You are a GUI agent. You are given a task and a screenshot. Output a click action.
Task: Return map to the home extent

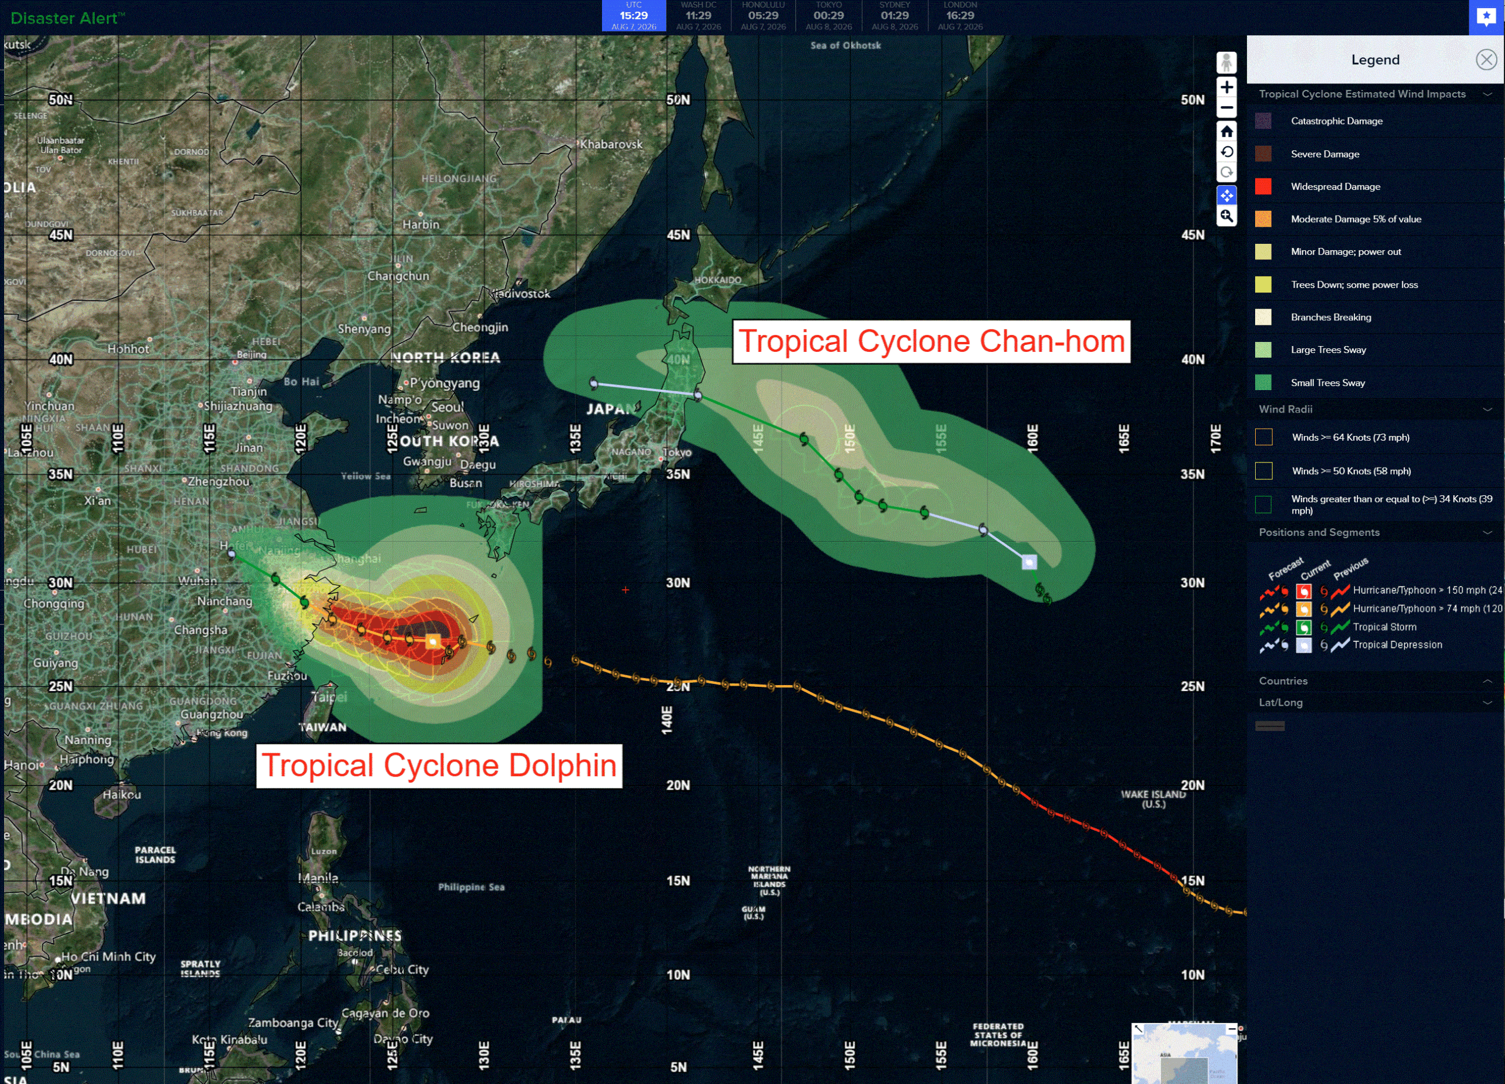[x=1226, y=131]
